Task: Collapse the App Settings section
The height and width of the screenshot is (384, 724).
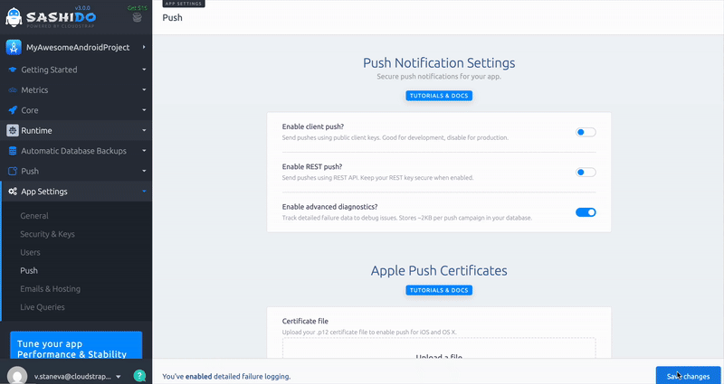Action: [x=76, y=192]
